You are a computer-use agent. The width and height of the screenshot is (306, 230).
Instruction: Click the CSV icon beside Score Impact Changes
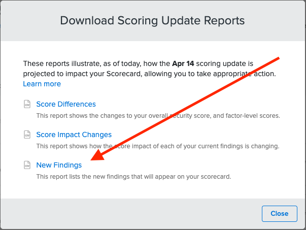(27, 135)
